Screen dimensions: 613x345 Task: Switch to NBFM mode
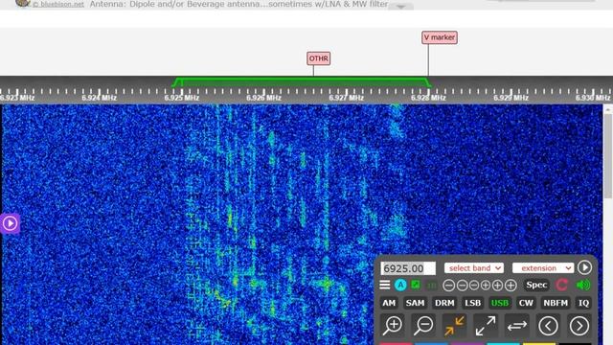coord(556,303)
